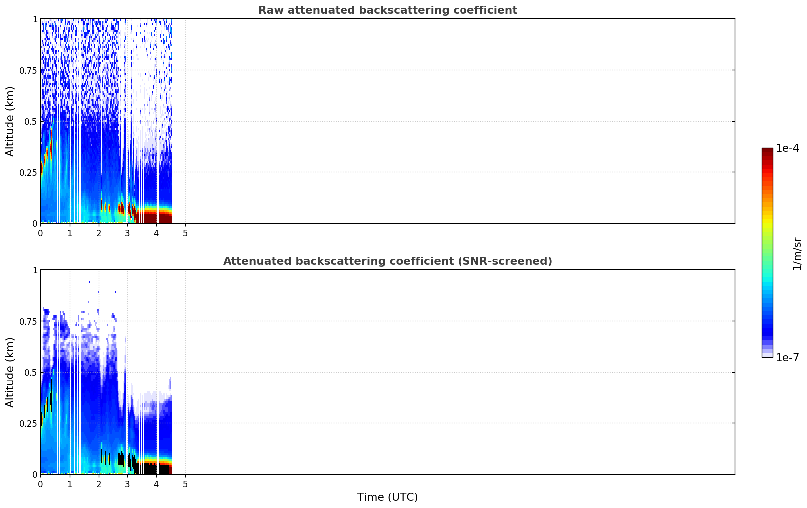Click the black saturated region in the bottom plot
The width and height of the screenshot is (807, 508).
tap(153, 468)
